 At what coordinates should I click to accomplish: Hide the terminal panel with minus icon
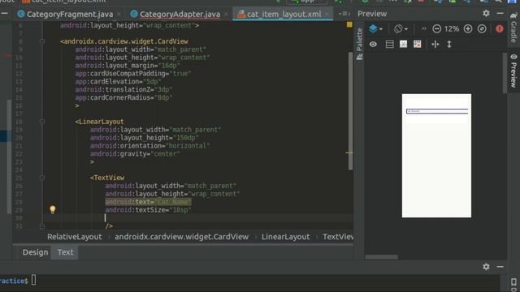click(500, 267)
